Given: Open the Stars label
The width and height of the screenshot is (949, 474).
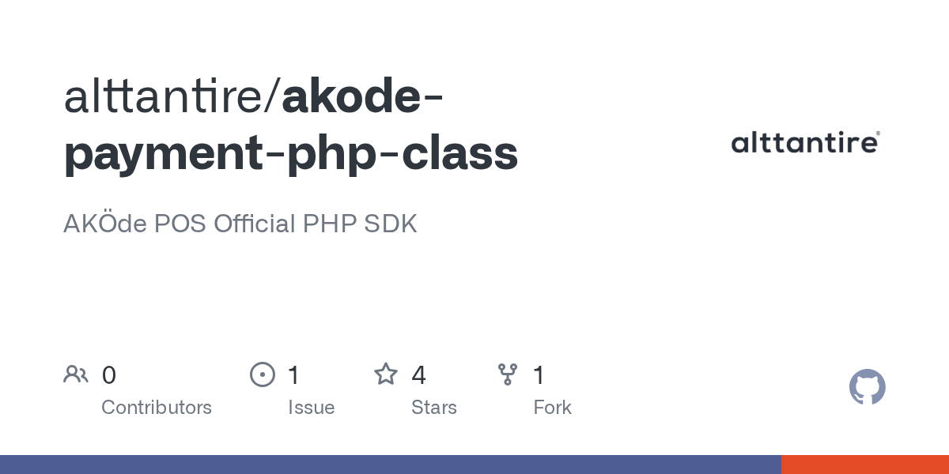Looking at the screenshot, I should pyautogui.click(x=434, y=408).
